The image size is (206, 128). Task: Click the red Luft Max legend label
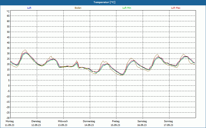tap(176, 8)
